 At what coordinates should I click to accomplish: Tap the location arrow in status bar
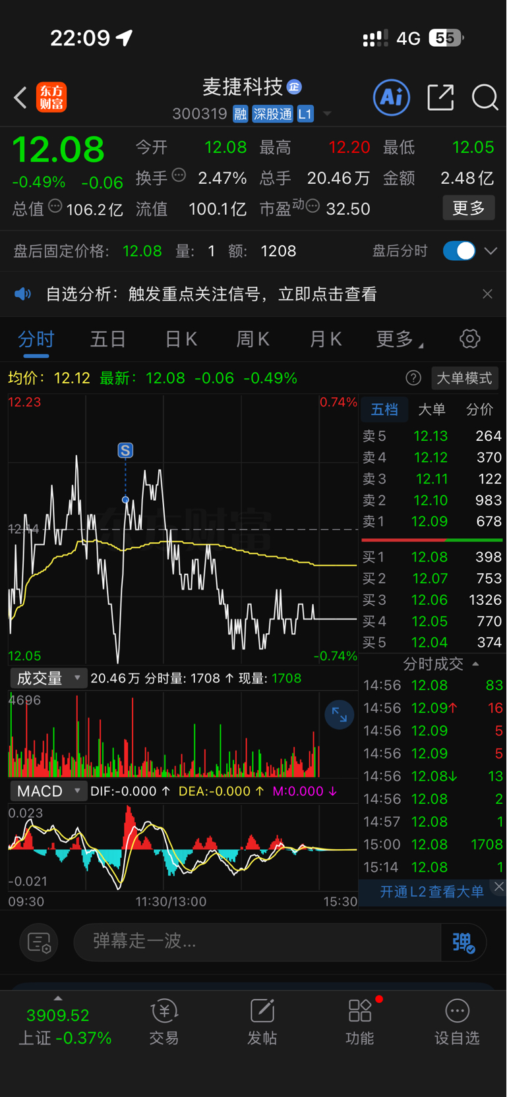point(125,38)
